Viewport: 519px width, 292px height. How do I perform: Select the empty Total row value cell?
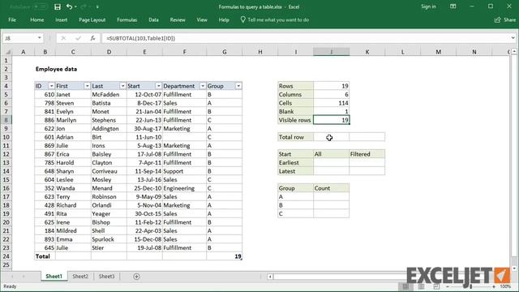pos(332,137)
